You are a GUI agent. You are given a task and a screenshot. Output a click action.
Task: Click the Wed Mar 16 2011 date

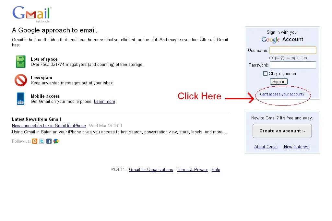click(105, 126)
